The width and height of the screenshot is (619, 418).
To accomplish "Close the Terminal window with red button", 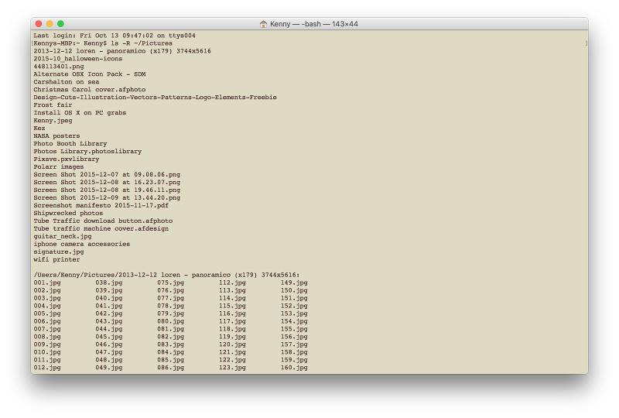I will click(38, 24).
